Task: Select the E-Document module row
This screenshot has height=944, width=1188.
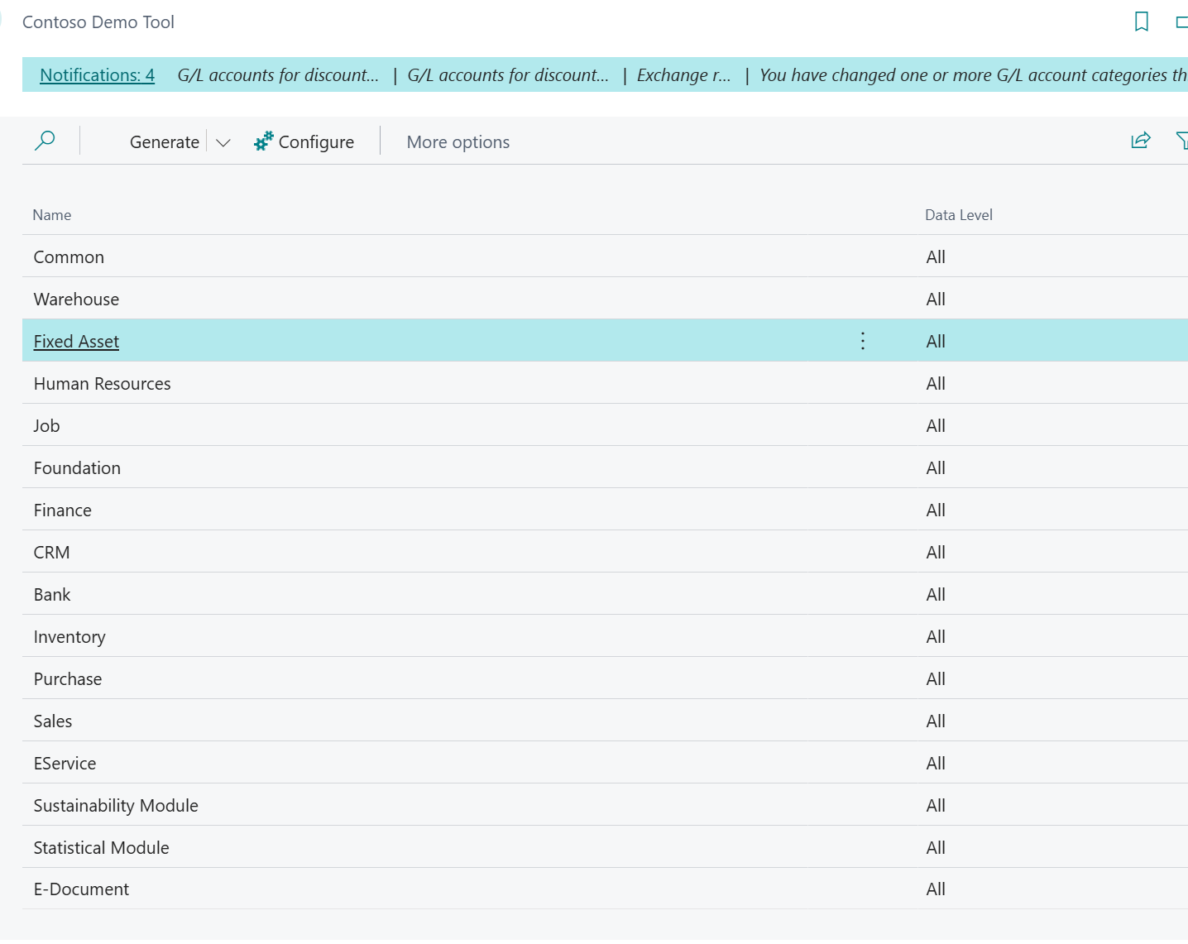Action: (x=81, y=889)
